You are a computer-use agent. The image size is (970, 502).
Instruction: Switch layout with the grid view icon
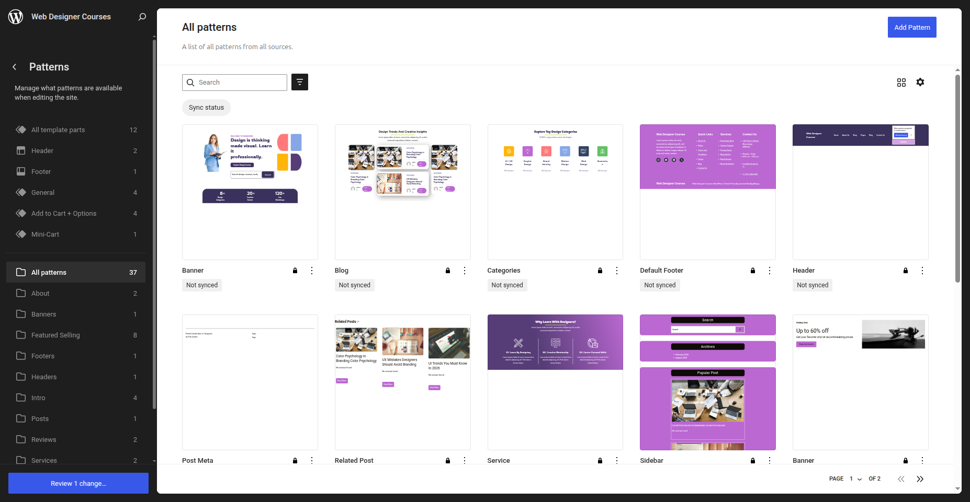[x=901, y=83]
